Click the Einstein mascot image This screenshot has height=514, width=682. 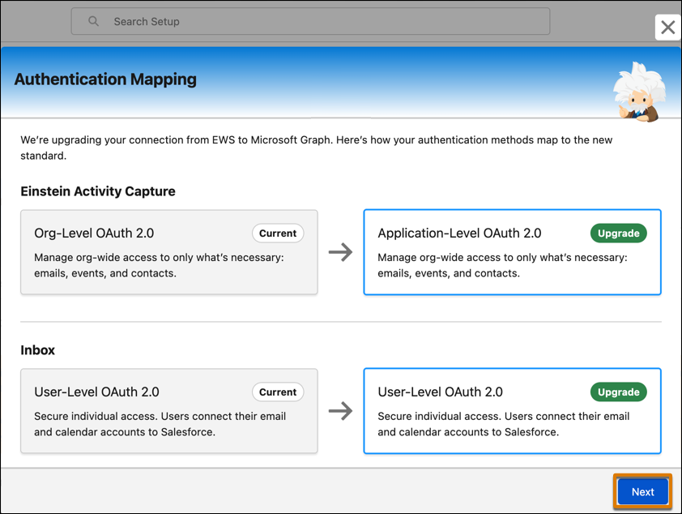[x=638, y=92]
